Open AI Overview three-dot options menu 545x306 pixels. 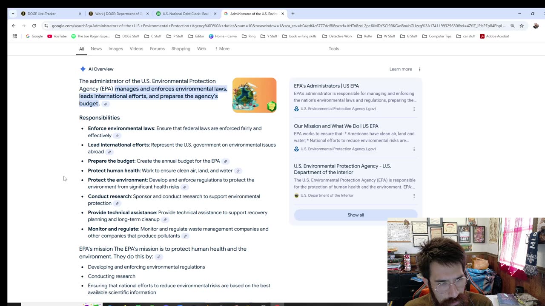[419, 69]
